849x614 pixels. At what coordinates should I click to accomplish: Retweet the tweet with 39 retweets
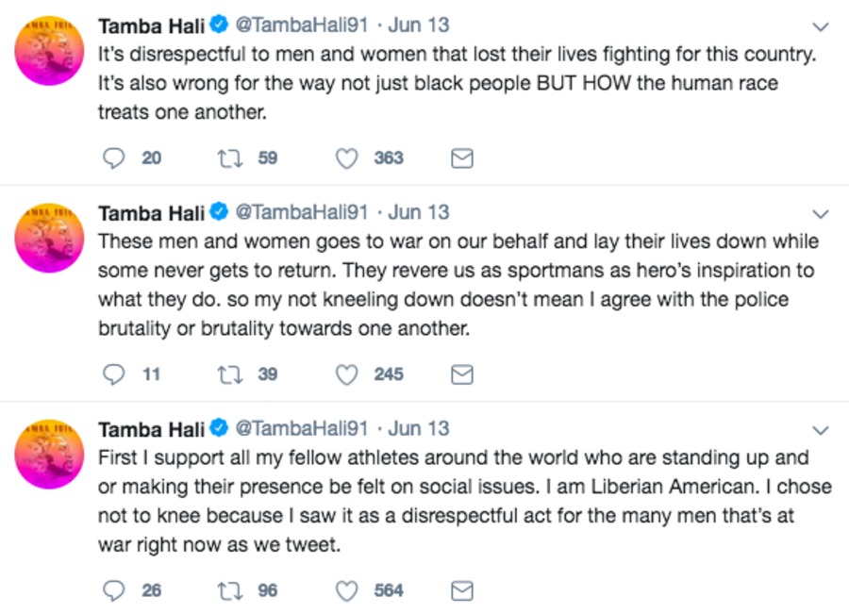pyautogui.click(x=230, y=374)
